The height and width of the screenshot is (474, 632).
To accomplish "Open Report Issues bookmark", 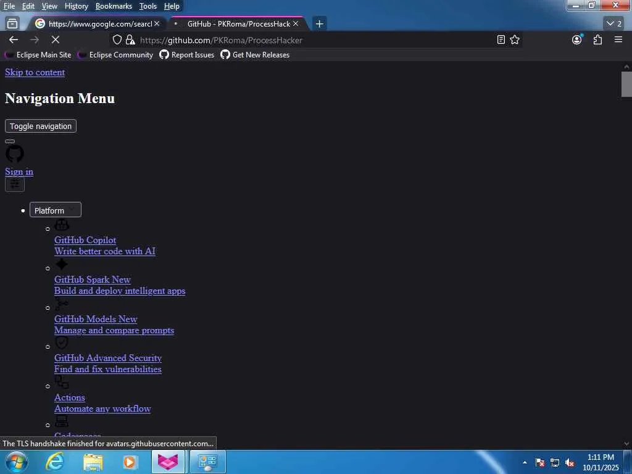I will [187, 55].
